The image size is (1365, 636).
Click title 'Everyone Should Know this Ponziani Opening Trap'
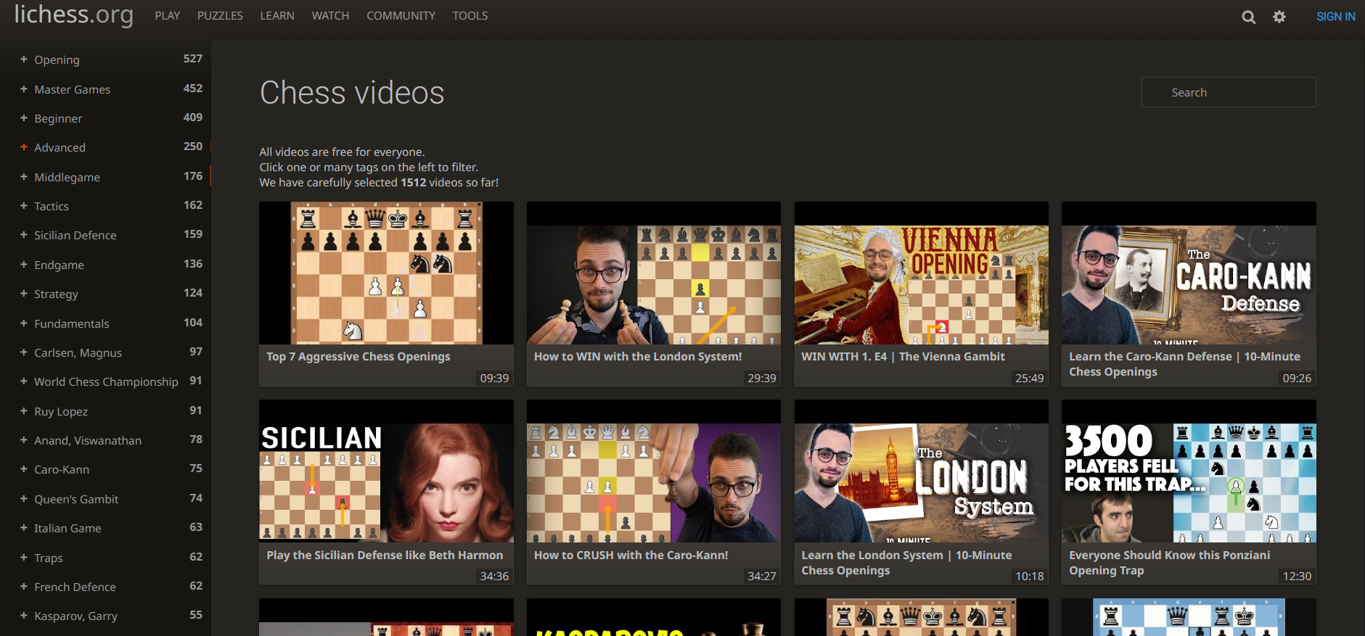tap(1169, 563)
